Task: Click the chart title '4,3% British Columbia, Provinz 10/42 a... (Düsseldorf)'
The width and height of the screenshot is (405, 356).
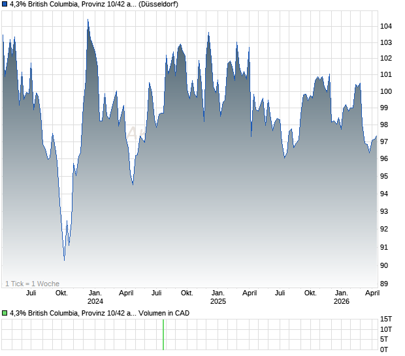Action: [94, 5]
